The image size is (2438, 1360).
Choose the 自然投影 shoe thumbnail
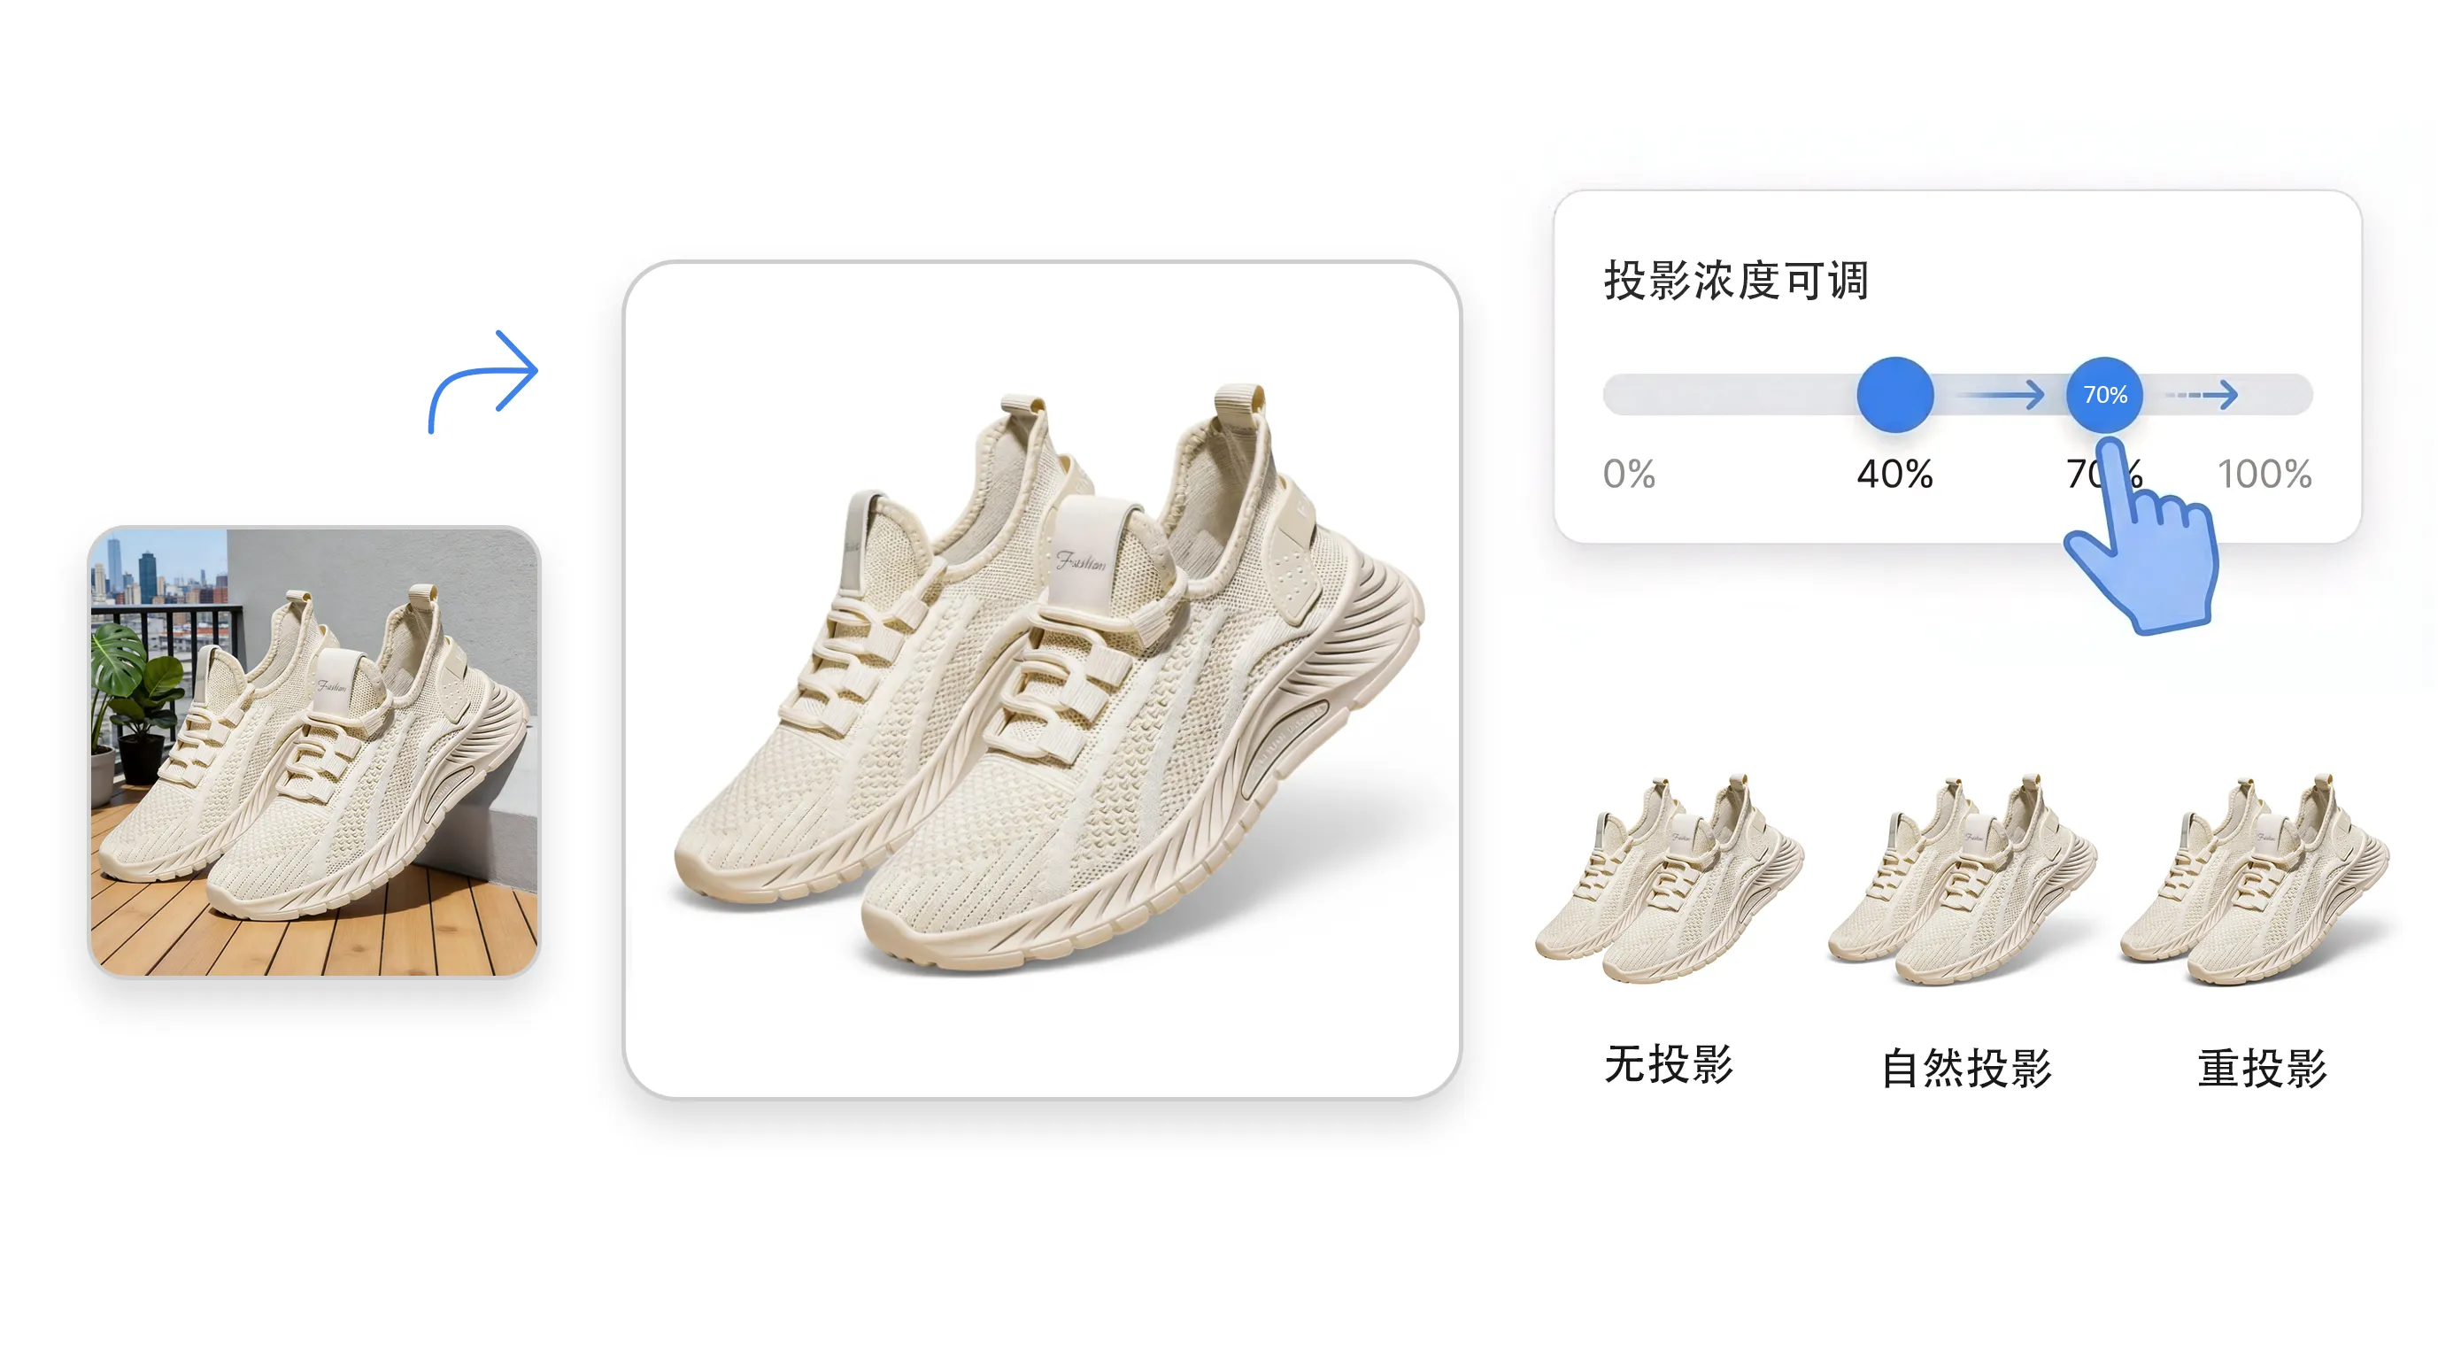pyautogui.click(x=1963, y=880)
